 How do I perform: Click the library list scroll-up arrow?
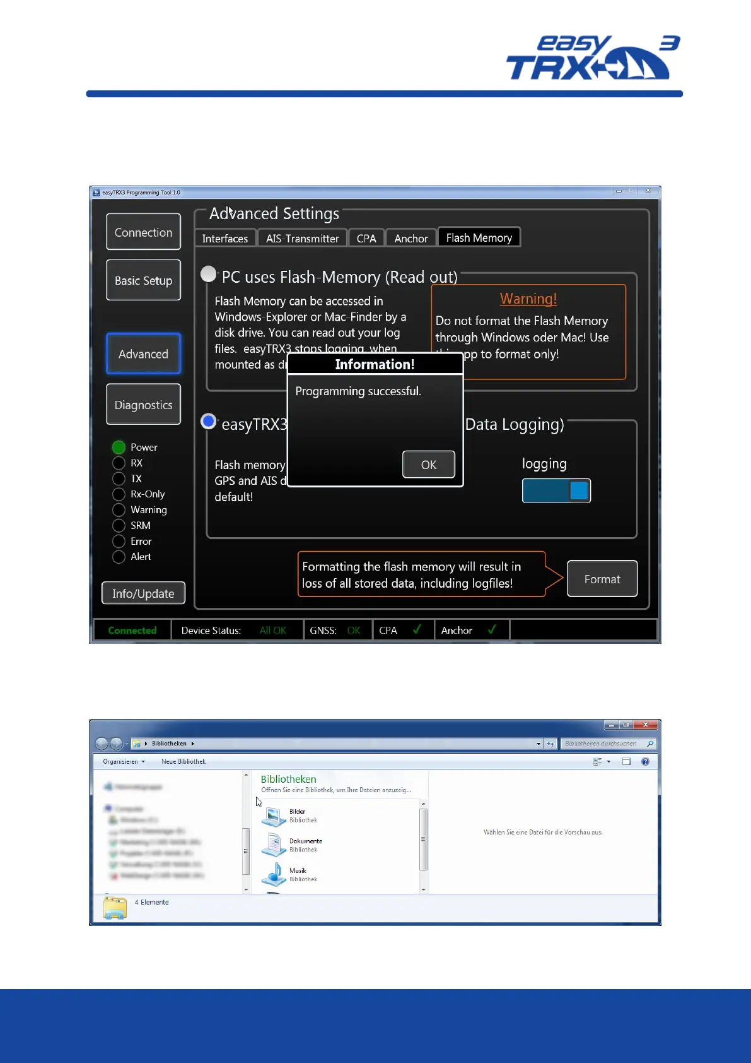point(423,804)
